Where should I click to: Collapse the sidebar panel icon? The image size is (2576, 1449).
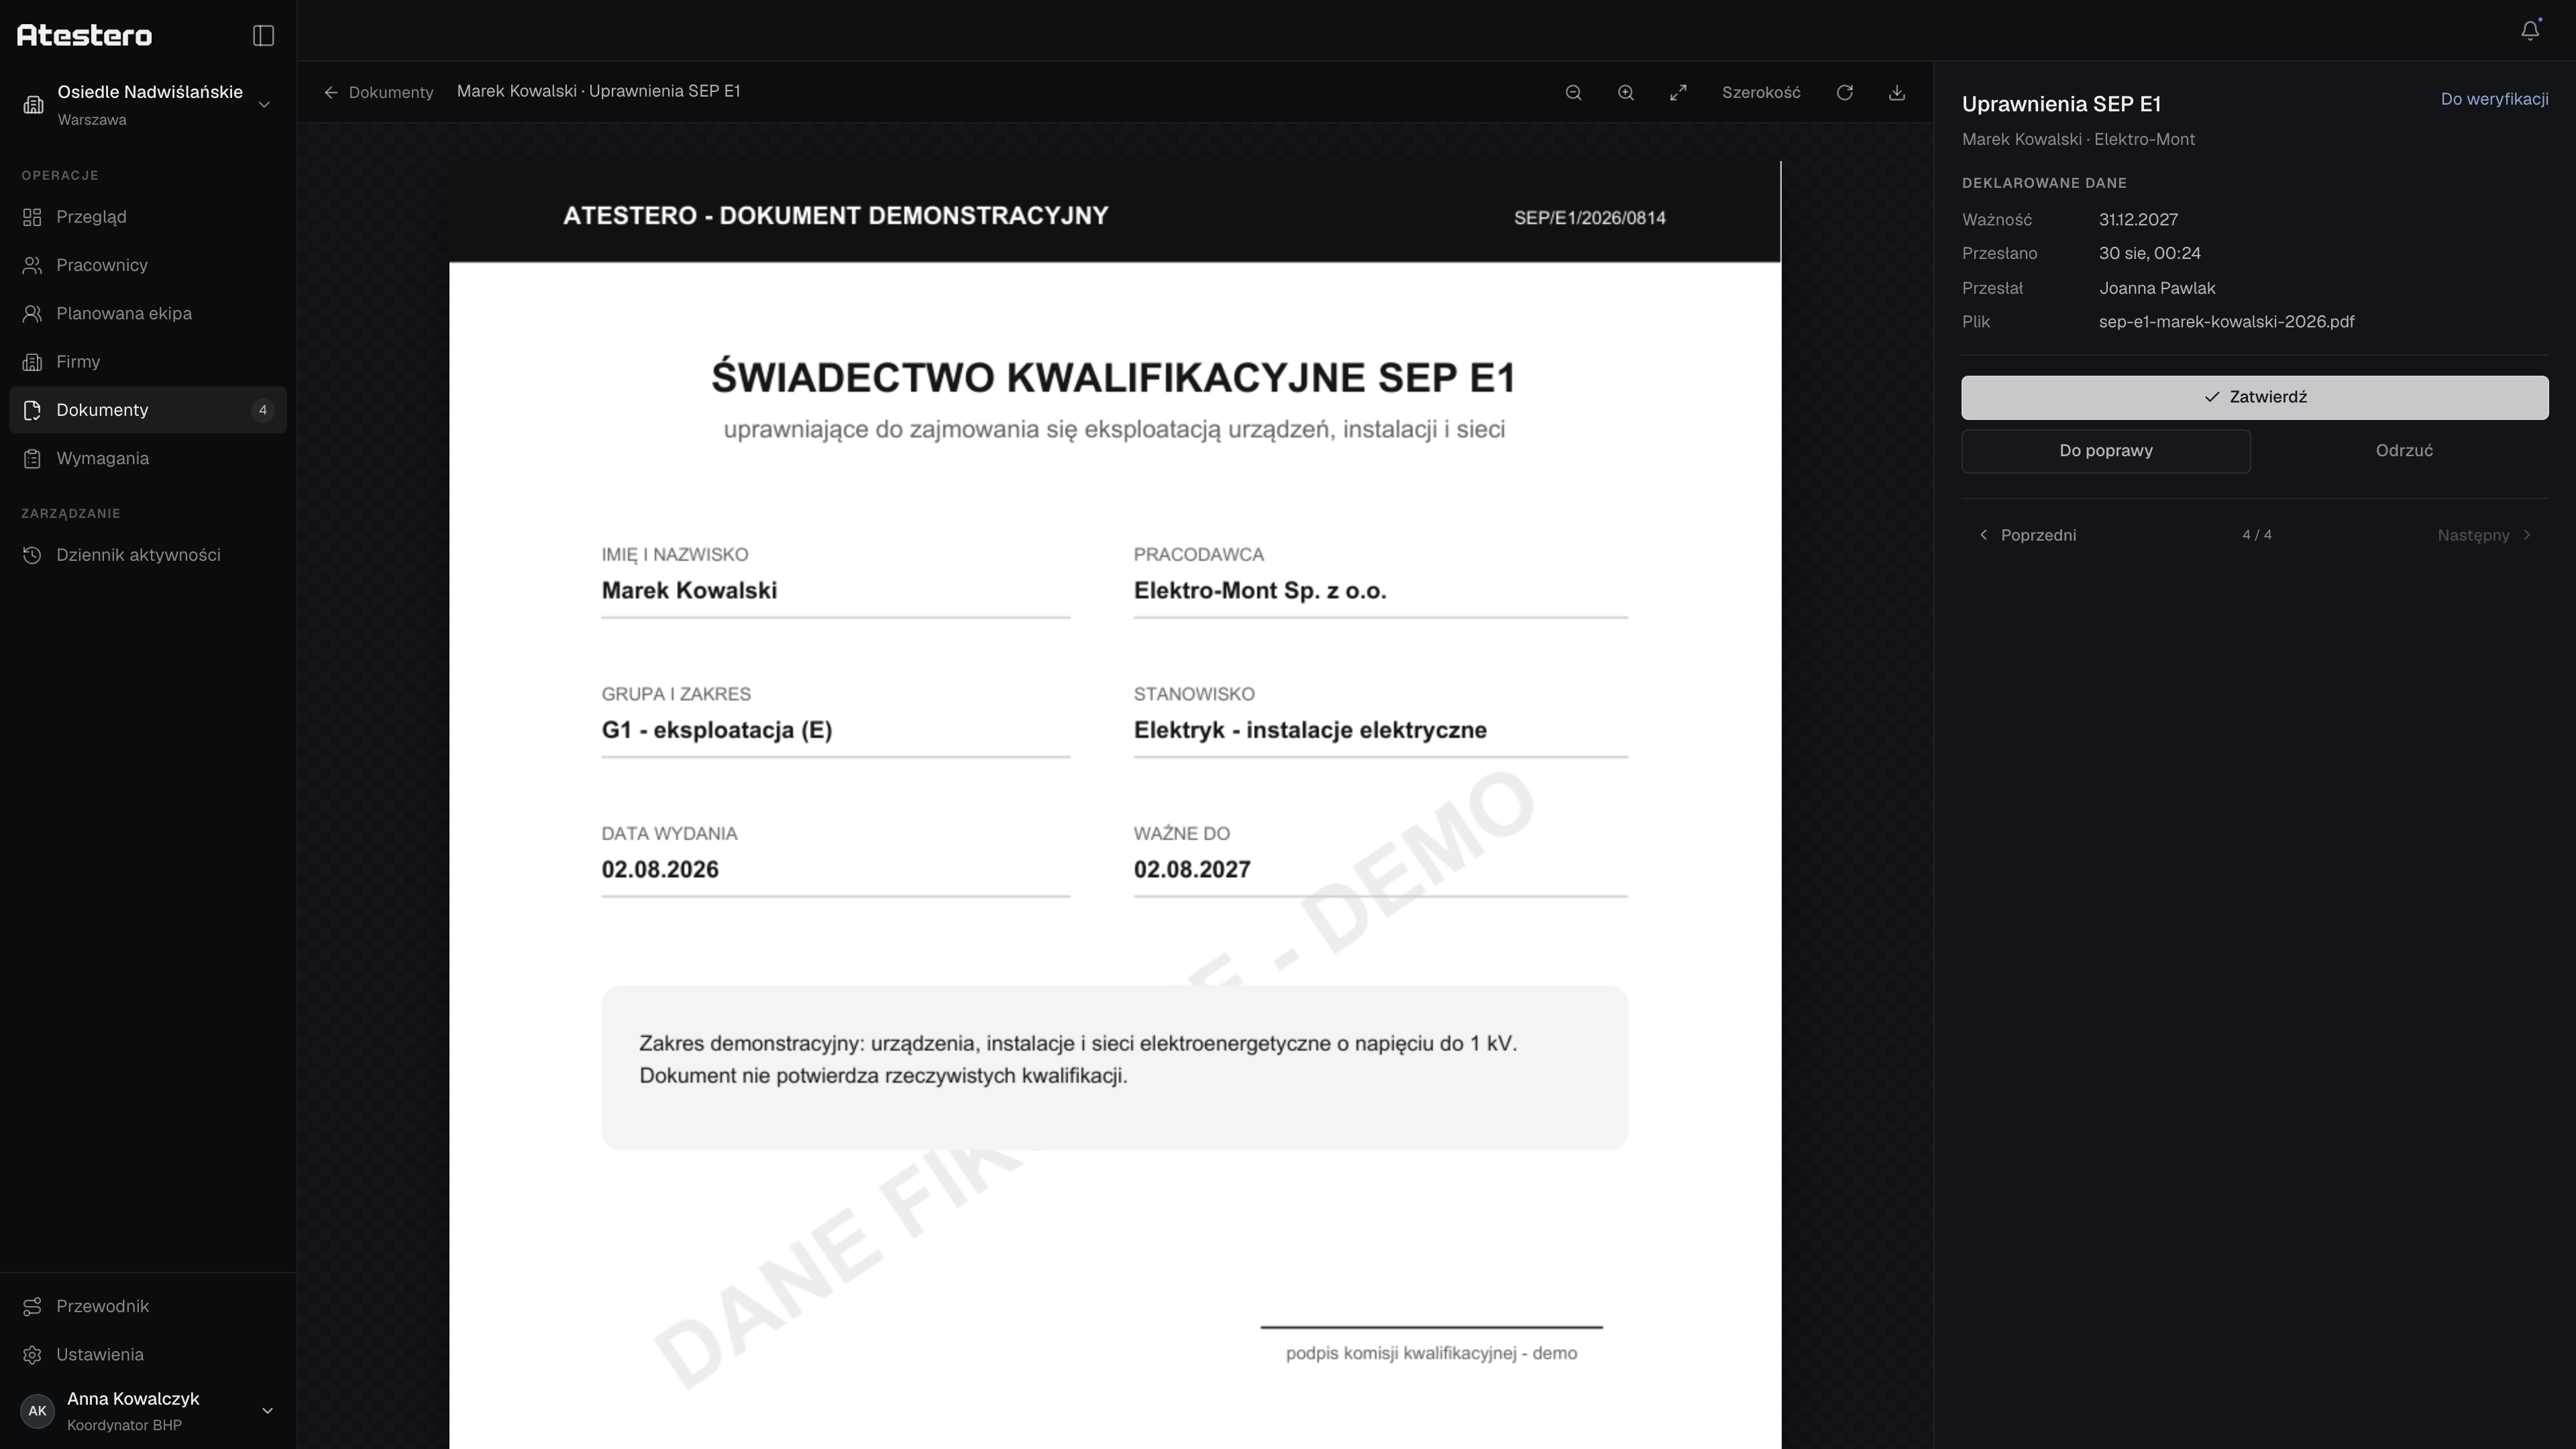pyautogui.click(x=263, y=36)
